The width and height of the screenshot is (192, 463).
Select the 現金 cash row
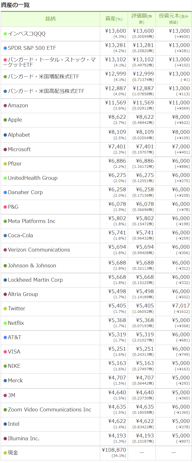pyautogui.click(x=96, y=453)
